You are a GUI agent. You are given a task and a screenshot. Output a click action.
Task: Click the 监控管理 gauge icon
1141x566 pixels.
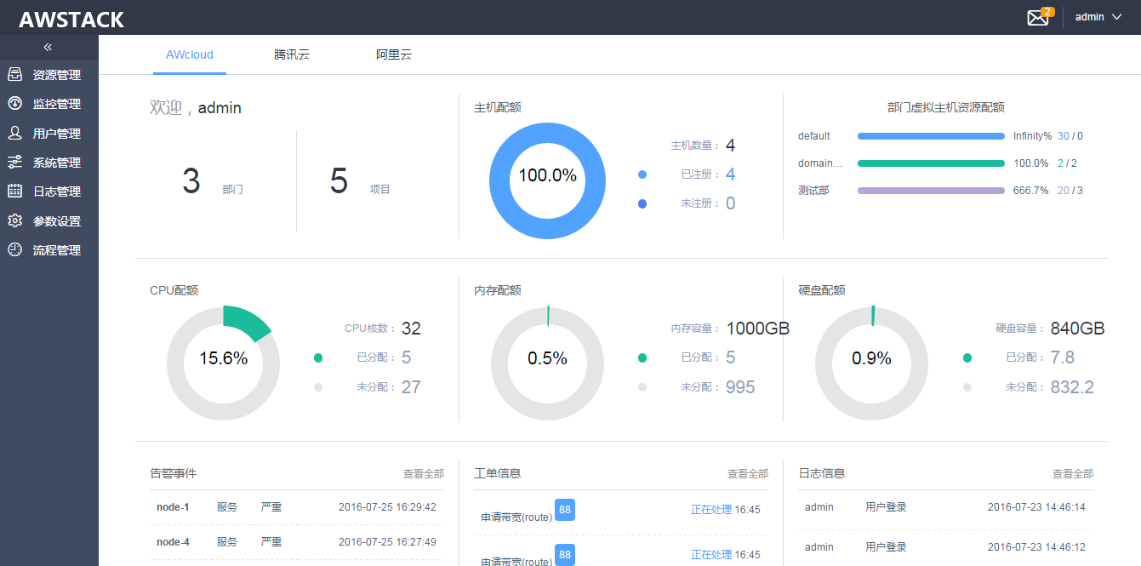click(x=14, y=104)
